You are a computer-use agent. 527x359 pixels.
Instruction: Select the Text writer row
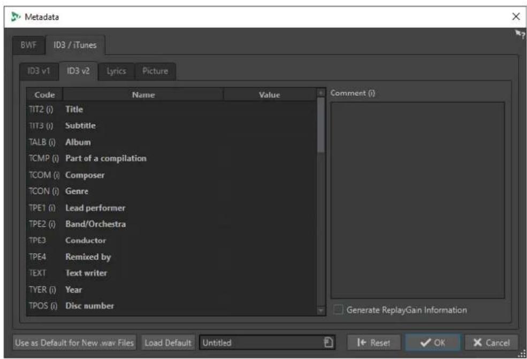172,273
